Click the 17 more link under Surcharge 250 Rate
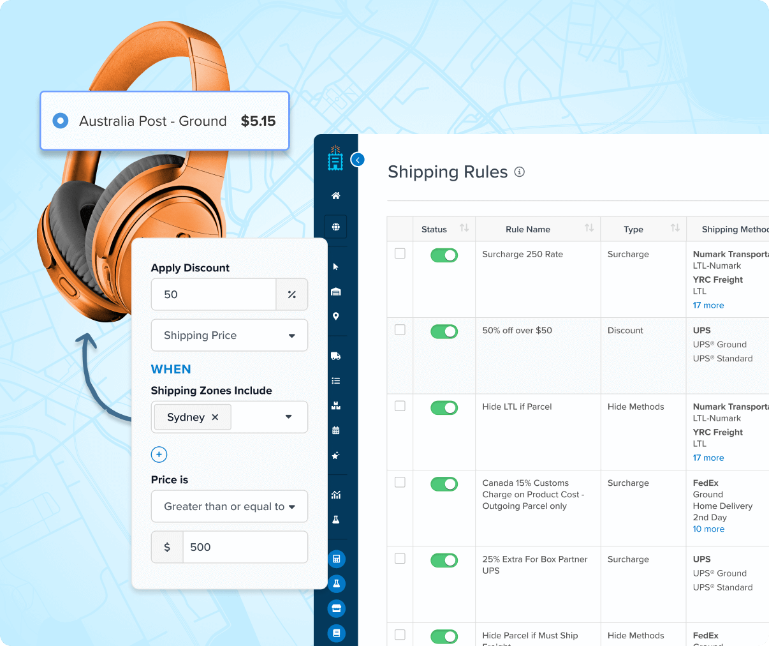This screenshot has height=646, width=769. tap(708, 305)
